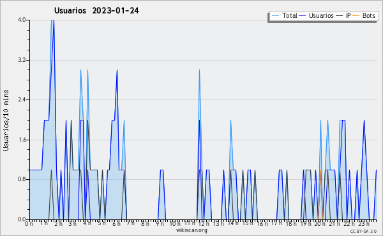Click the 3.2 y-axis value
This screenshot has height=236, width=383.
coord(22,60)
